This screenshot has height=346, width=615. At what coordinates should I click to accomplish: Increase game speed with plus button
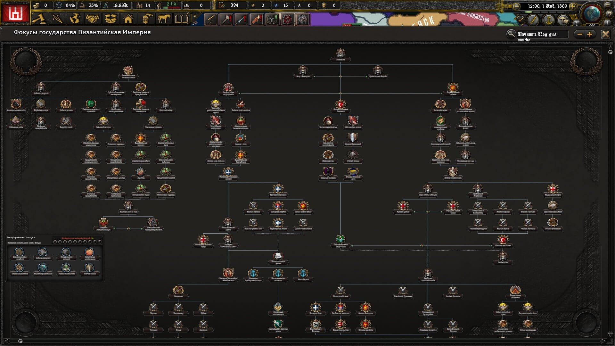[573, 6]
